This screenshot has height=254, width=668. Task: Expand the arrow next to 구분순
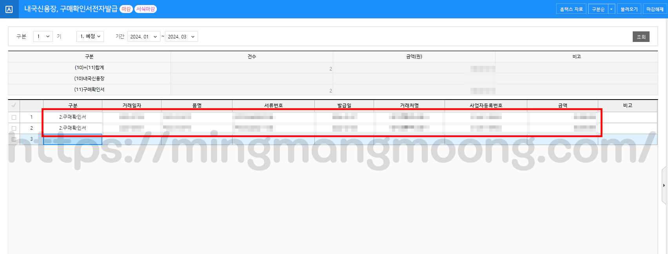612,9
